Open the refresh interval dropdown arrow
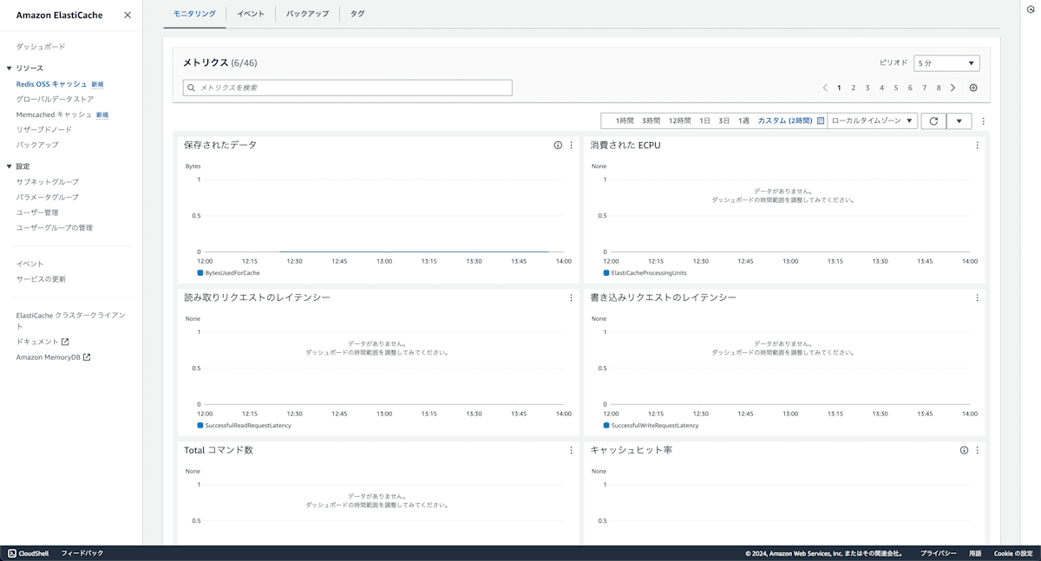The height and width of the screenshot is (561, 1041). pos(959,121)
